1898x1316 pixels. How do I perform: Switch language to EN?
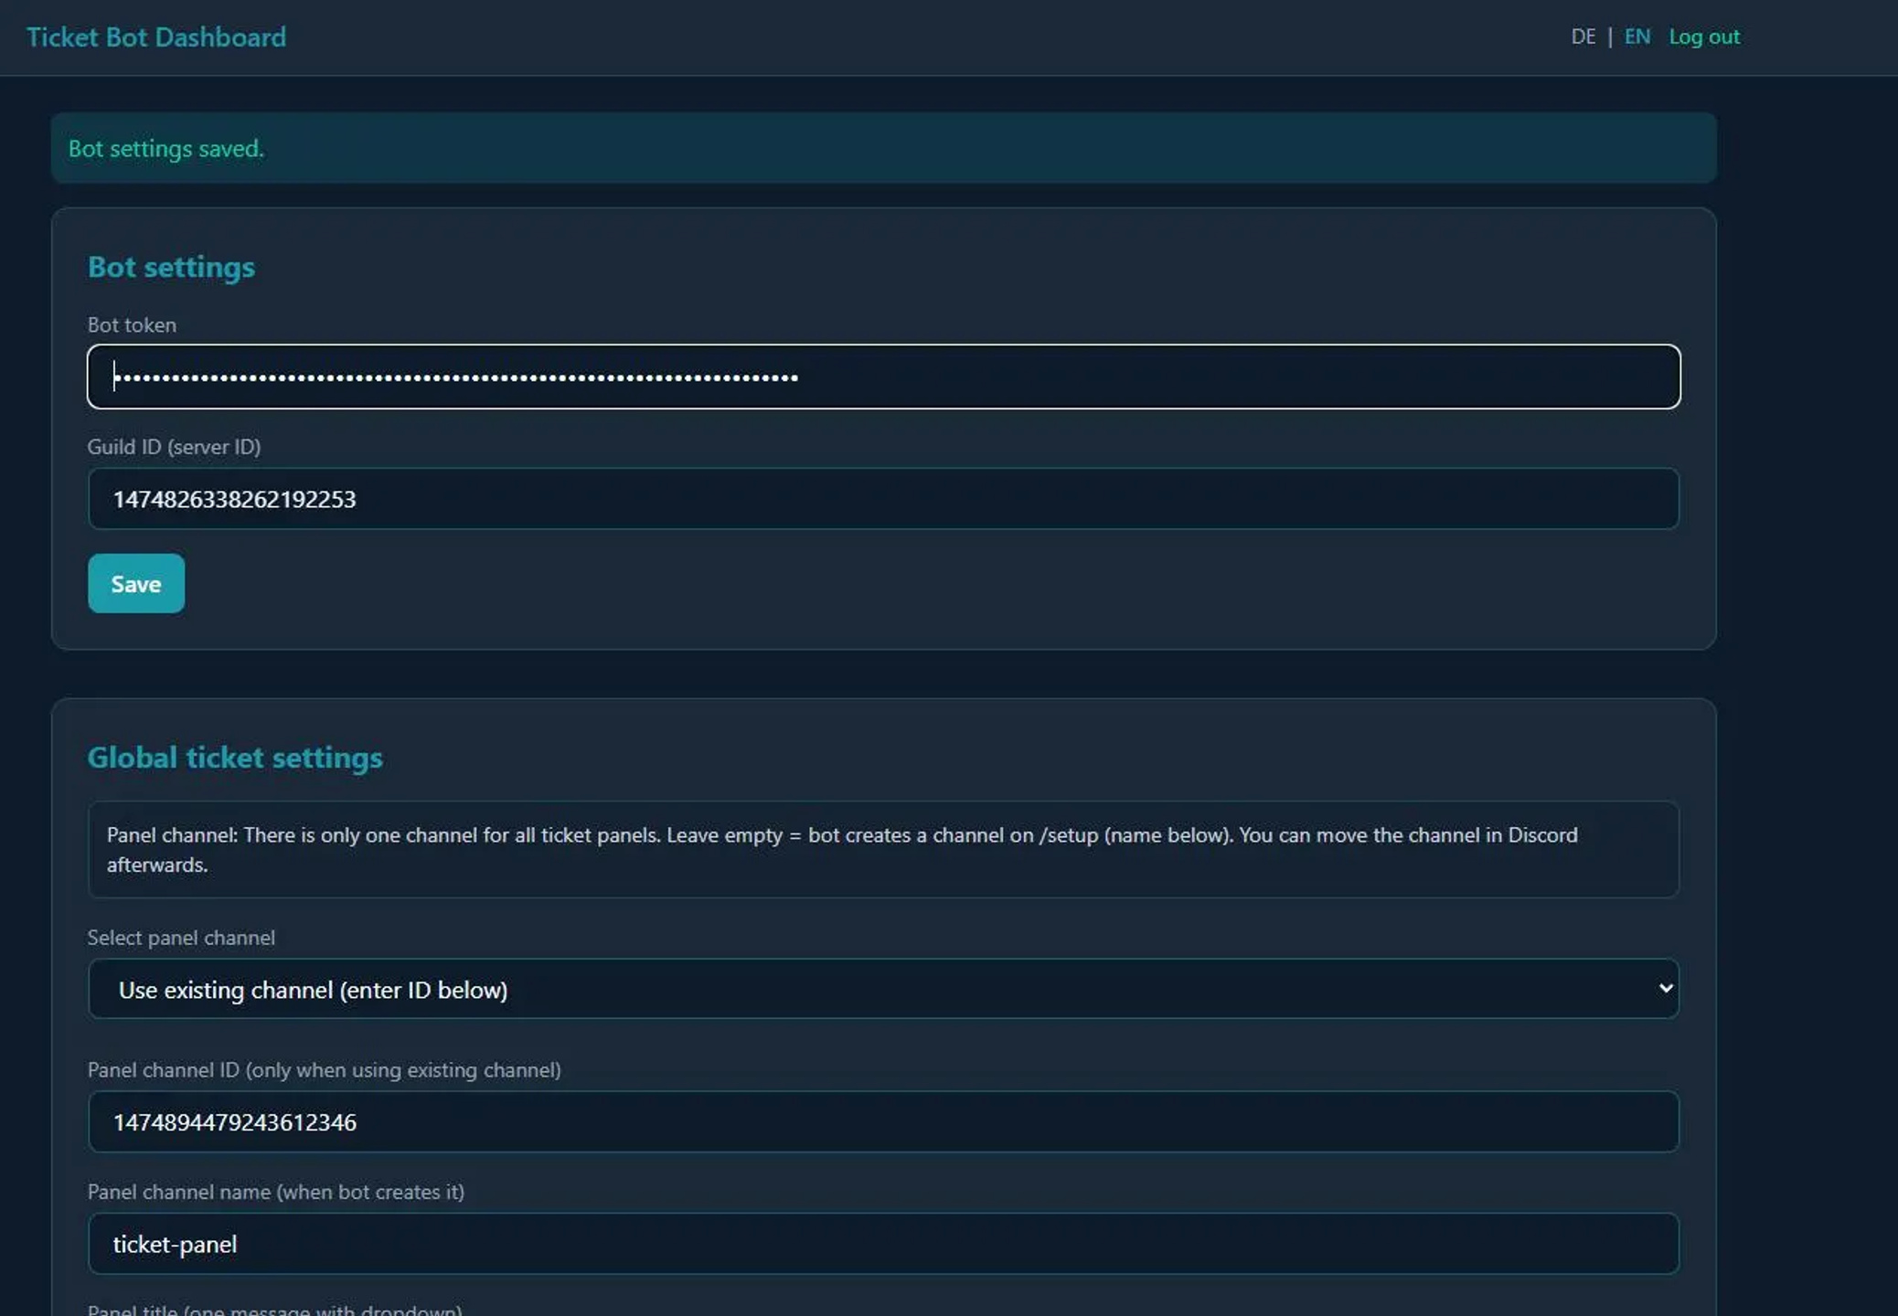(x=1637, y=37)
